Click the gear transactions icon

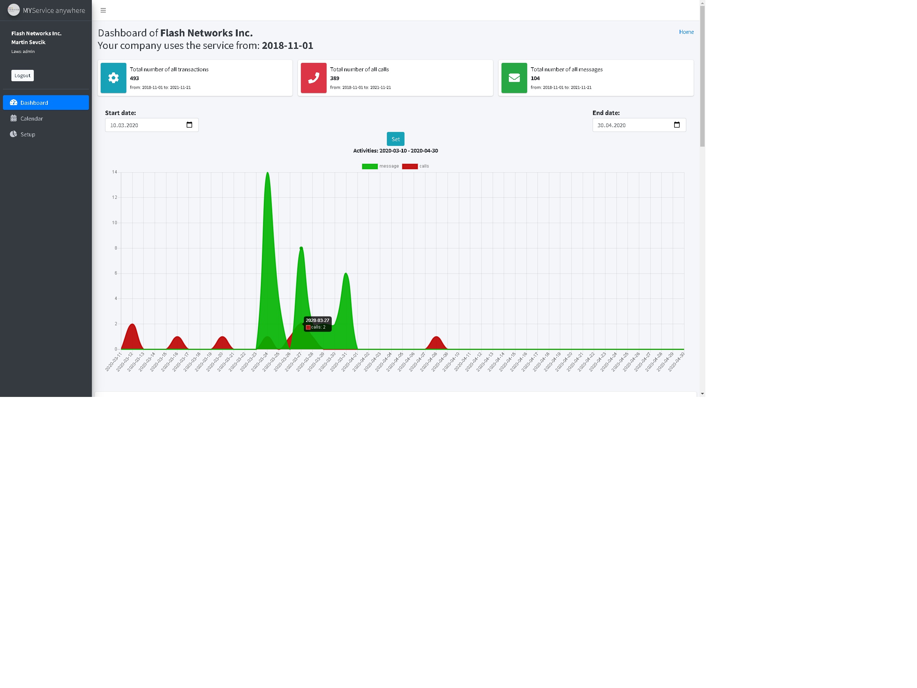113,78
